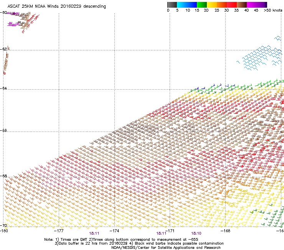Click the NOAA/NESDIS Center for Satellite Applications credit
284x250 pixels.
(166, 248)
